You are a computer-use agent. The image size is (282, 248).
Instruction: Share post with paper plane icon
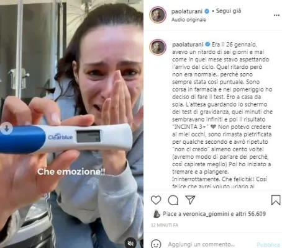190,200
